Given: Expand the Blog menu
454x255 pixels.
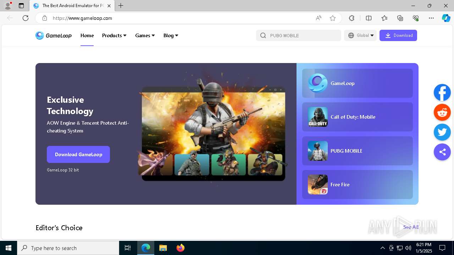Looking at the screenshot, I should pos(171,35).
